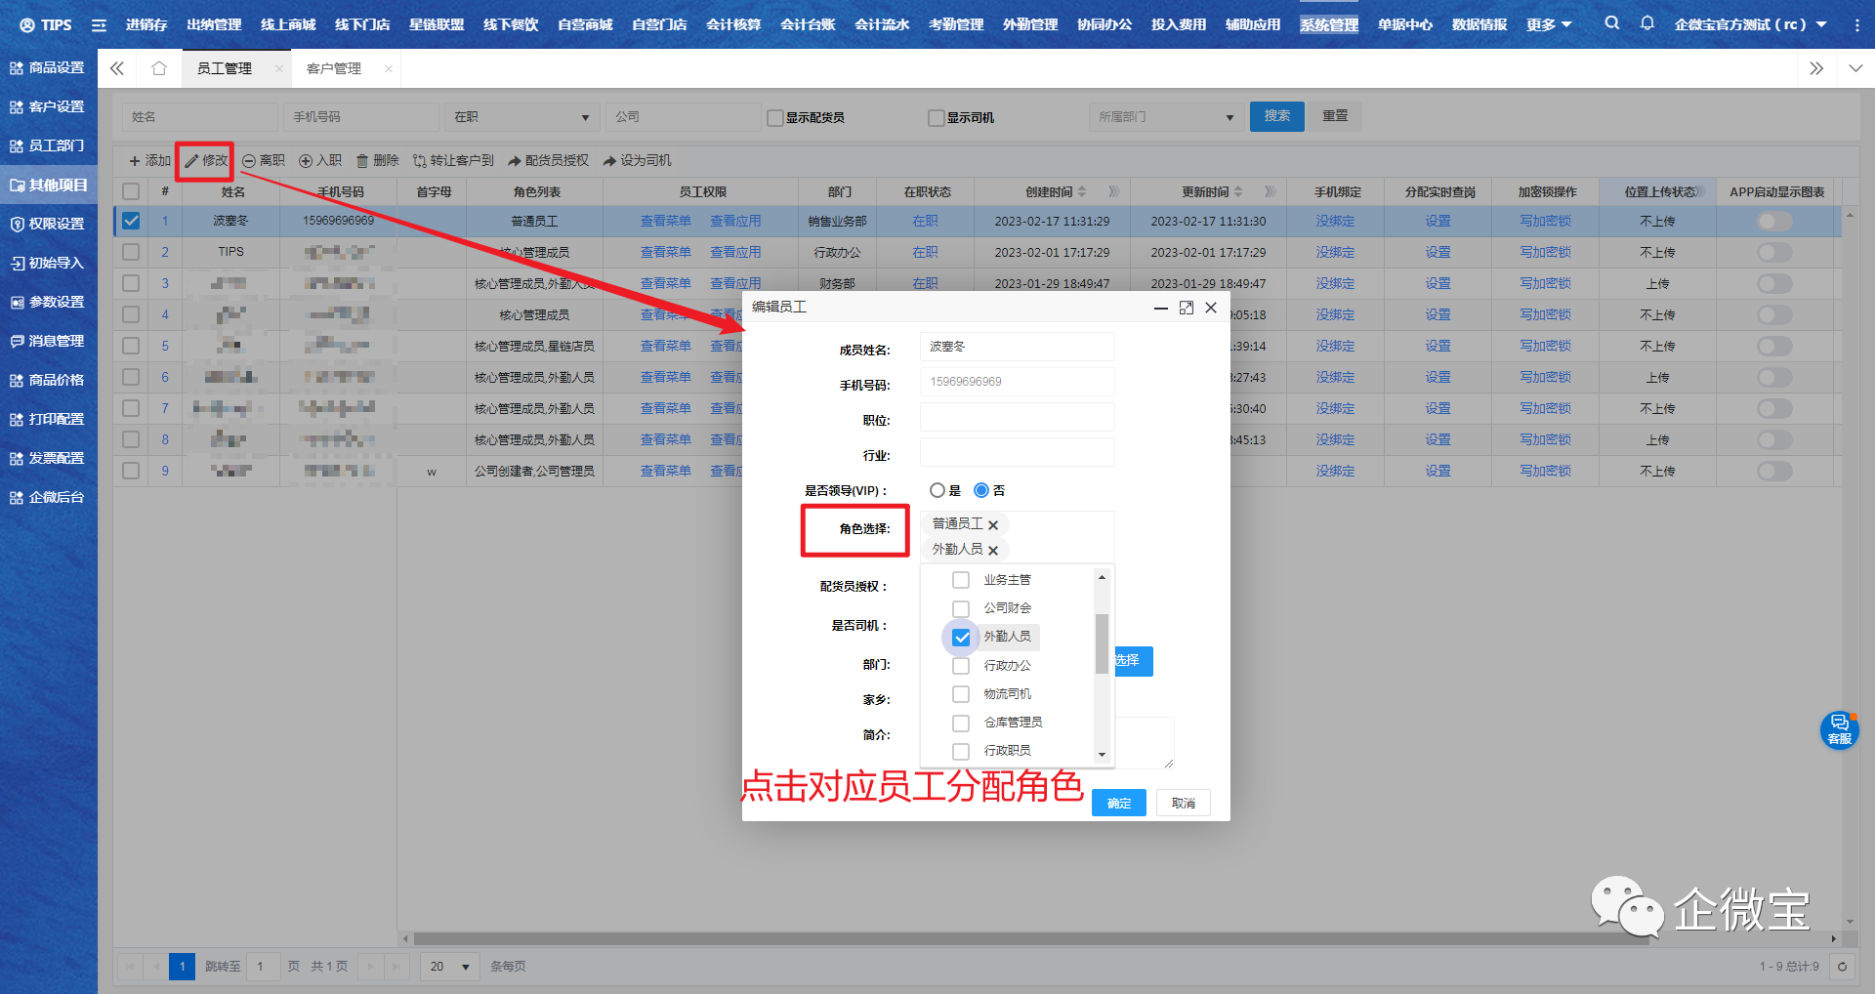
Task: Click the search magnifier icon in top bar
Action: [x=1611, y=23]
